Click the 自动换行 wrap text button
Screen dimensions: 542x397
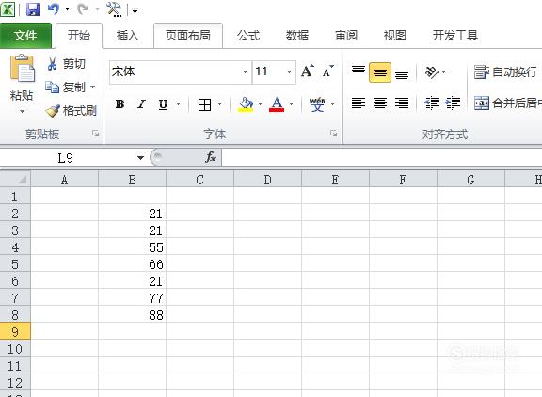505,71
